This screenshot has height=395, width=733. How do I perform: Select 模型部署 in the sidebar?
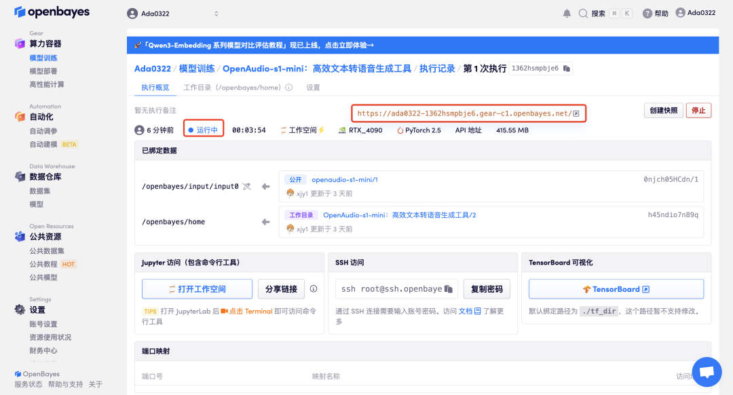click(x=43, y=71)
